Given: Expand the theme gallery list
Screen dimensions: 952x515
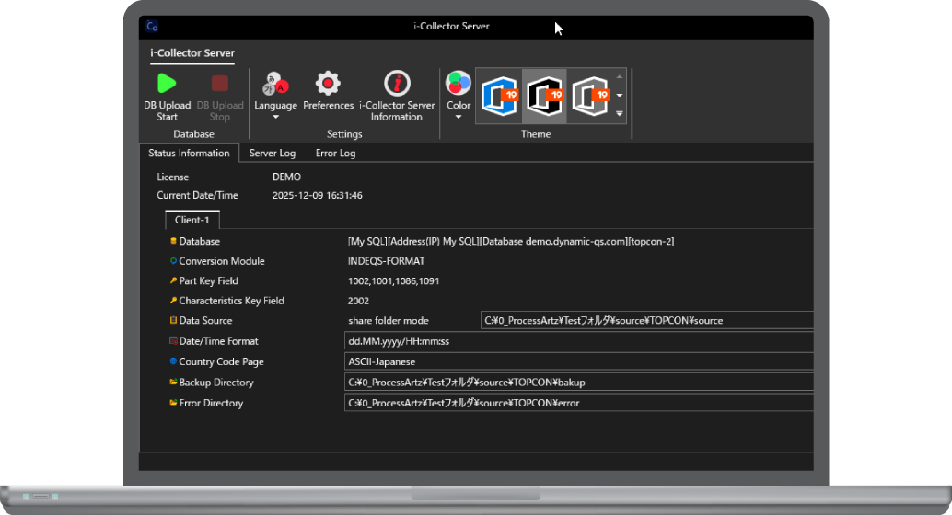Looking at the screenshot, I should tap(620, 114).
